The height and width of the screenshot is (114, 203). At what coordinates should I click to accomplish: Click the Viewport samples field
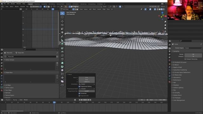193,56
